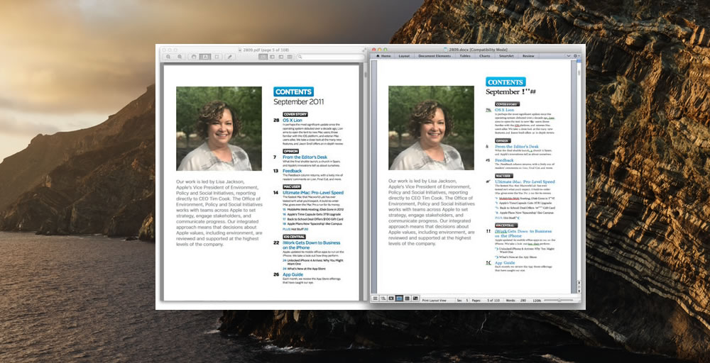Viewport: 710px width, 363px height.
Task: Switch Word to Full Screen view
Action: pyautogui.click(x=415, y=298)
